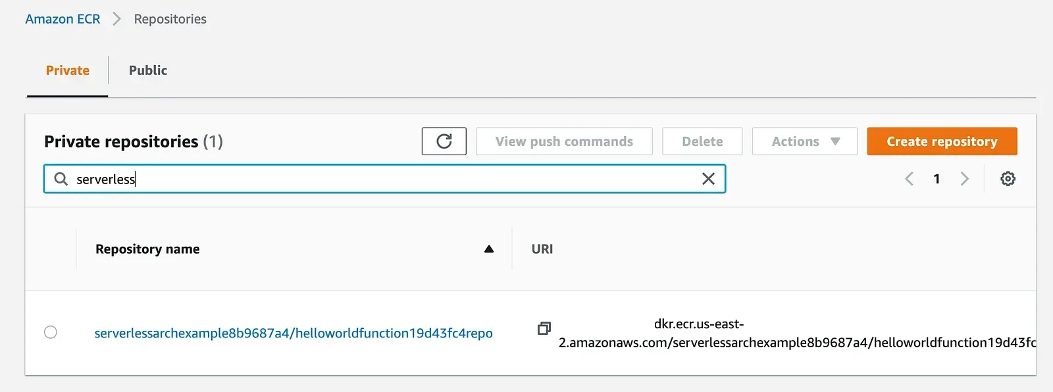Image resolution: width=1053 pixels, height=392 pixels.
Task: Switch to the Private tab
Action: coord(68,70)
